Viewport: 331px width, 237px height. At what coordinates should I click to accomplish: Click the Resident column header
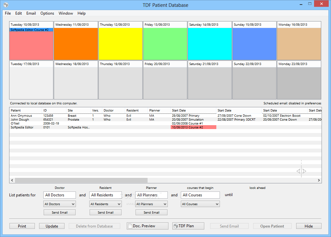[x=137, y=111]
